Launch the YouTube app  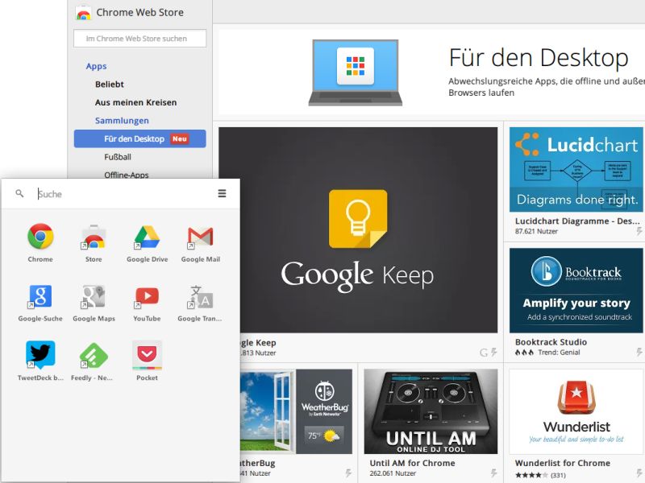pos(147,296)
